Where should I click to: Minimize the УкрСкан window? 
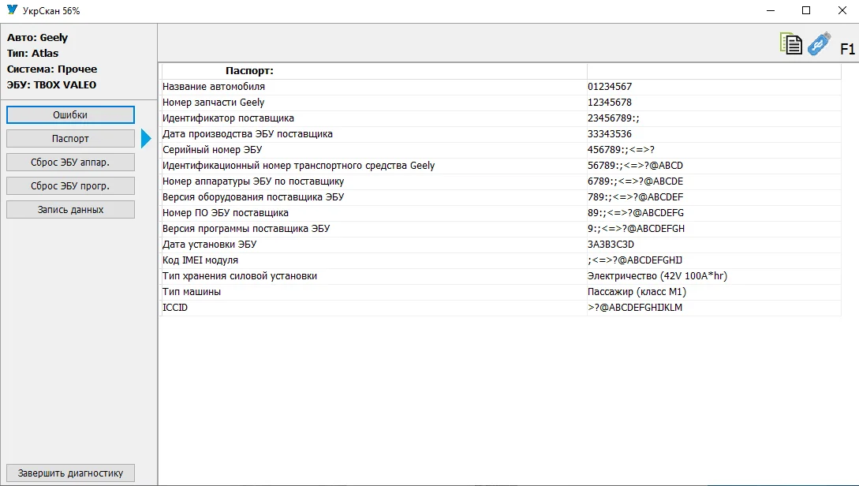771,10
